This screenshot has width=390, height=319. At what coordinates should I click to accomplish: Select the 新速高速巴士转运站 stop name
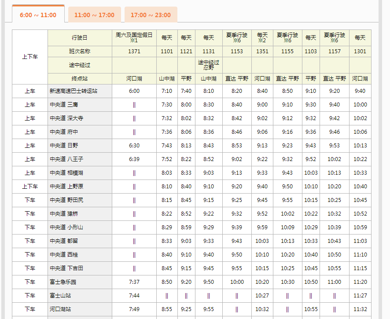[x=74, y=91]
